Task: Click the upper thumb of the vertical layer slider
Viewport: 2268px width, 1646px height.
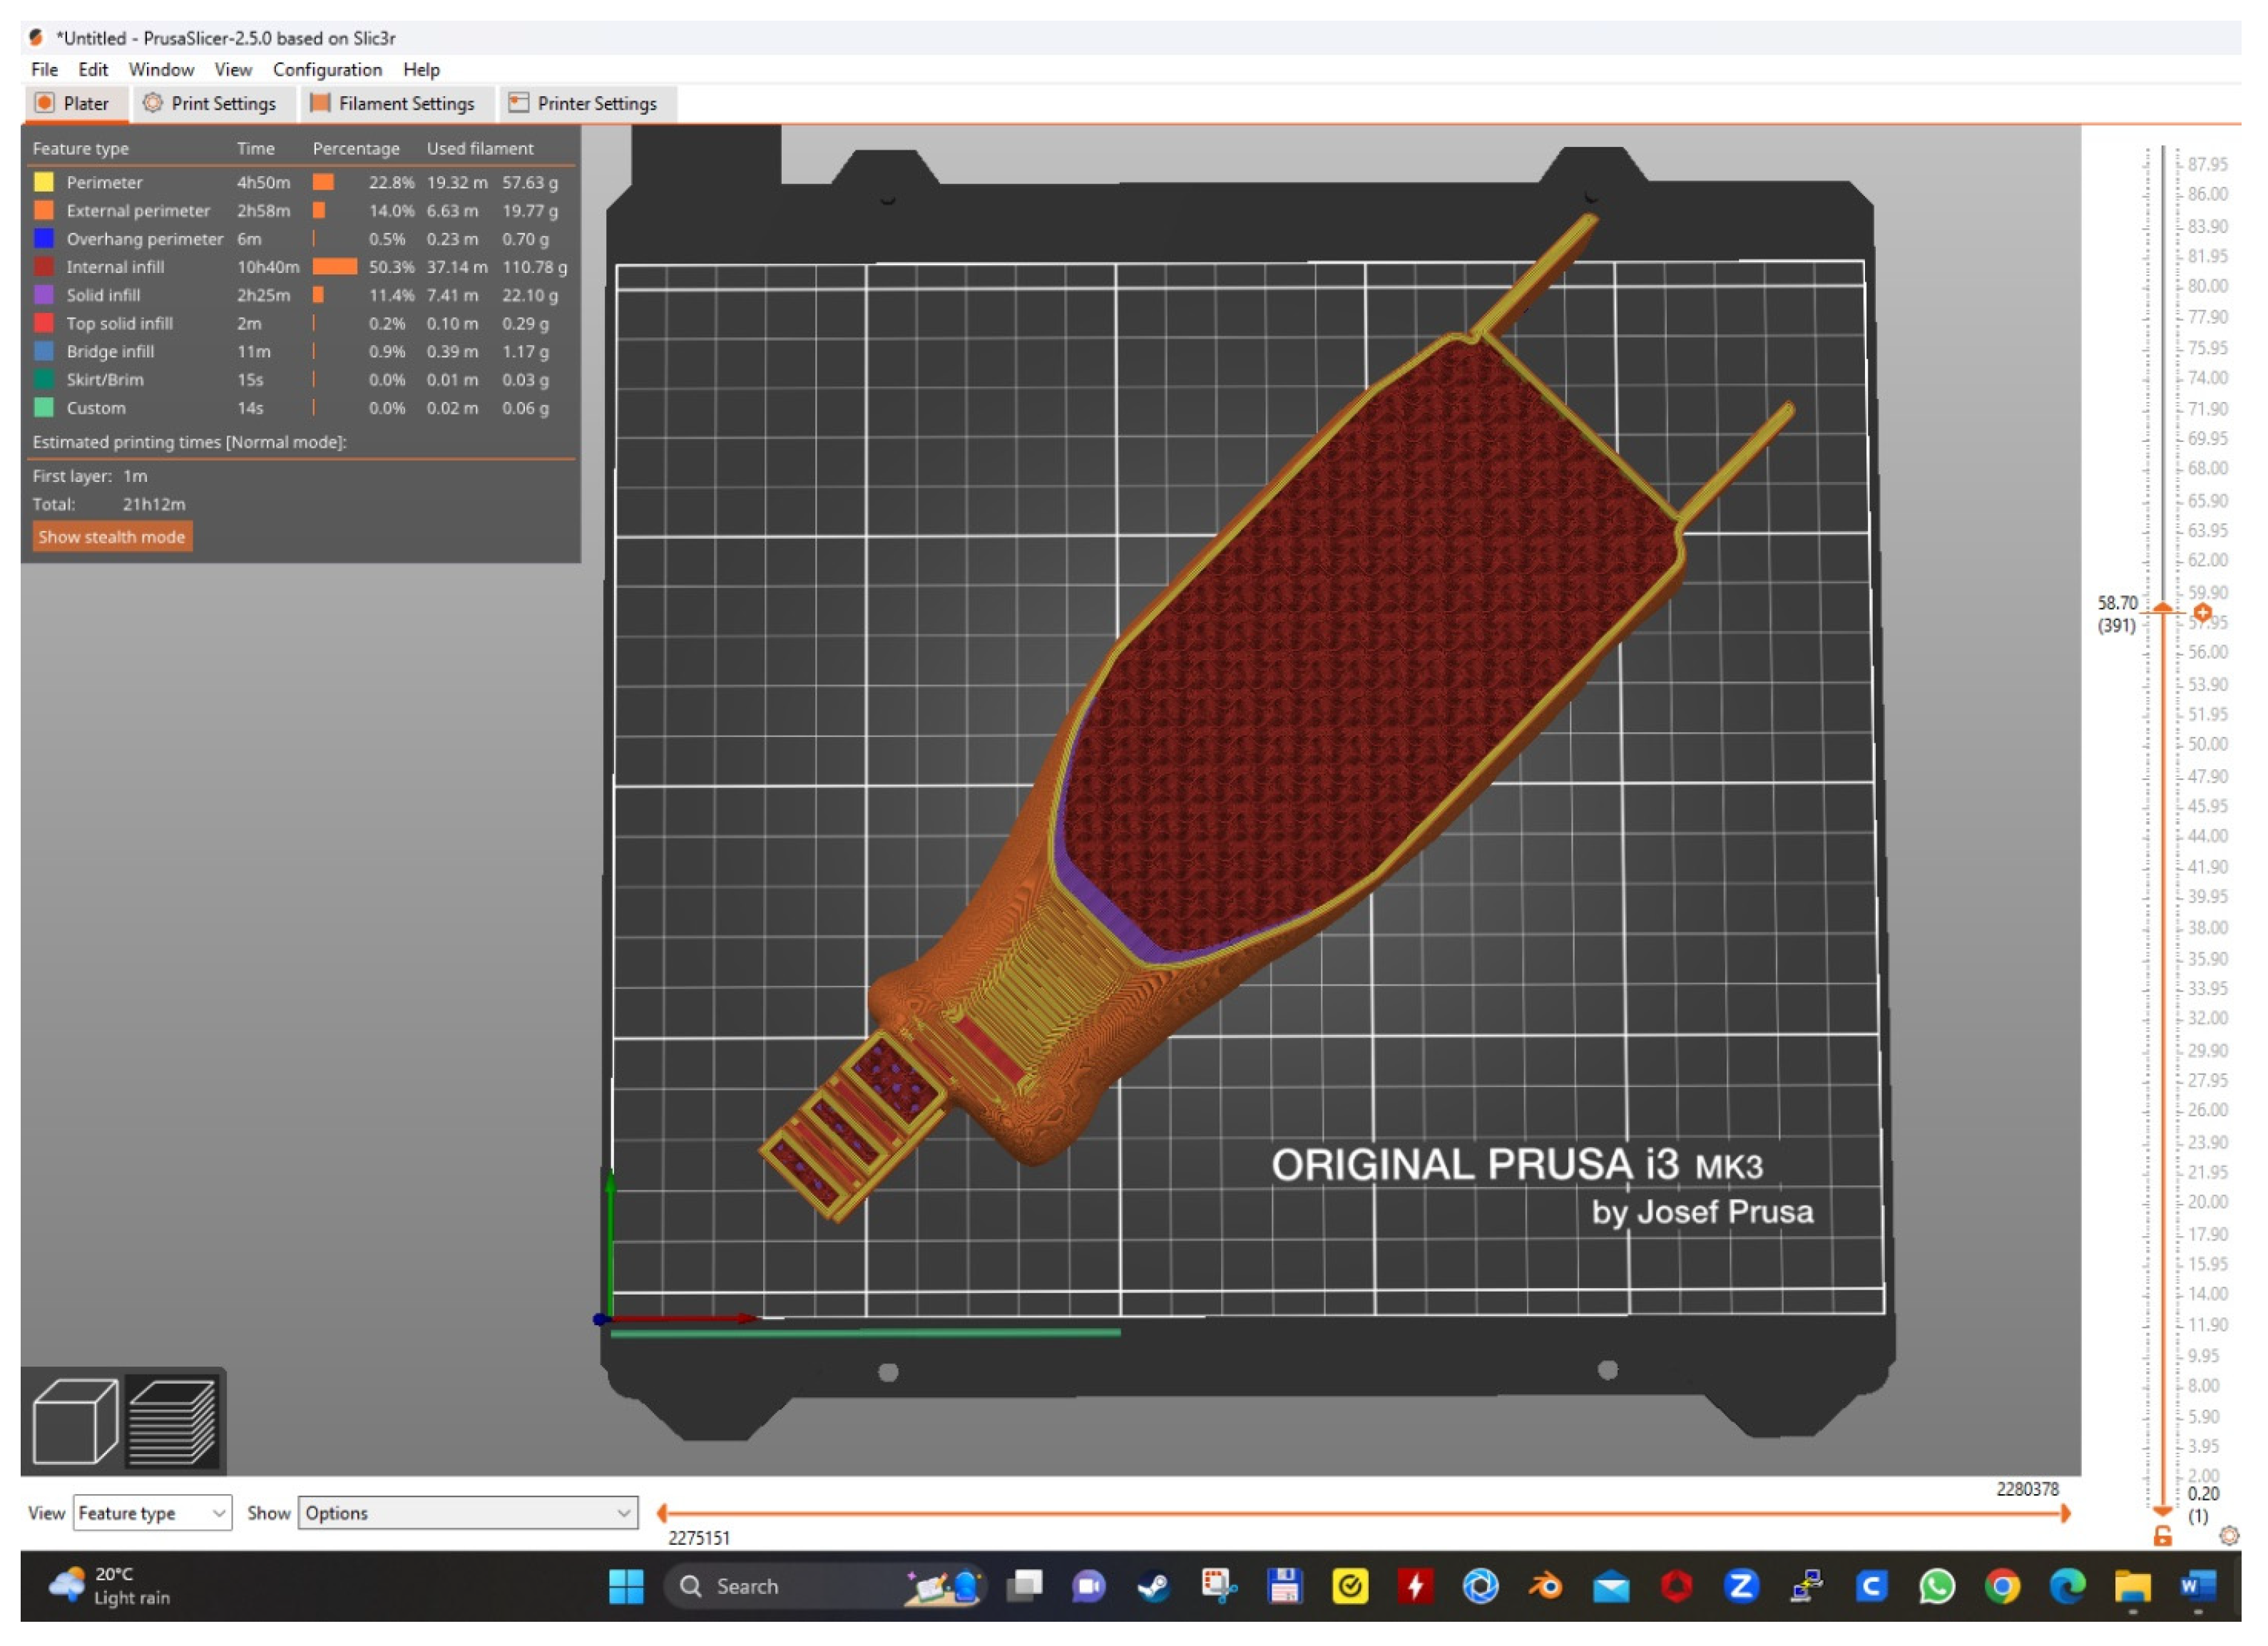Action: pyautogui.click(x=2162, y=607)
